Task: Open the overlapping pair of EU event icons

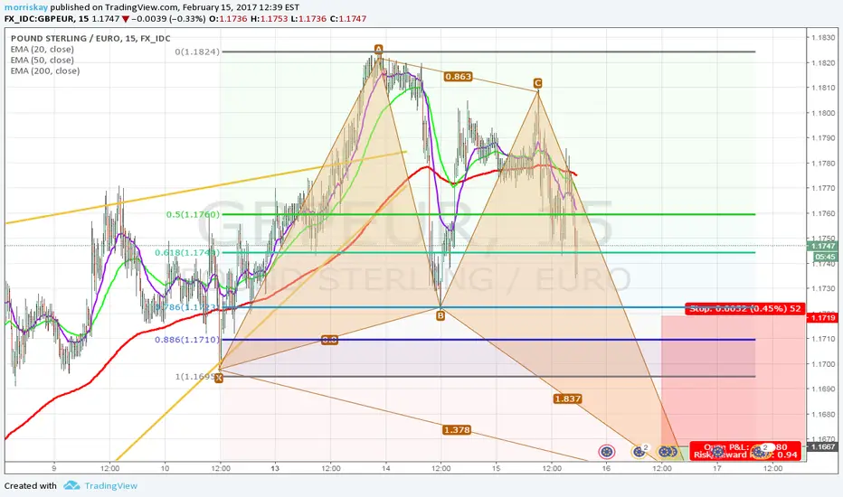Action: point(668,452)
